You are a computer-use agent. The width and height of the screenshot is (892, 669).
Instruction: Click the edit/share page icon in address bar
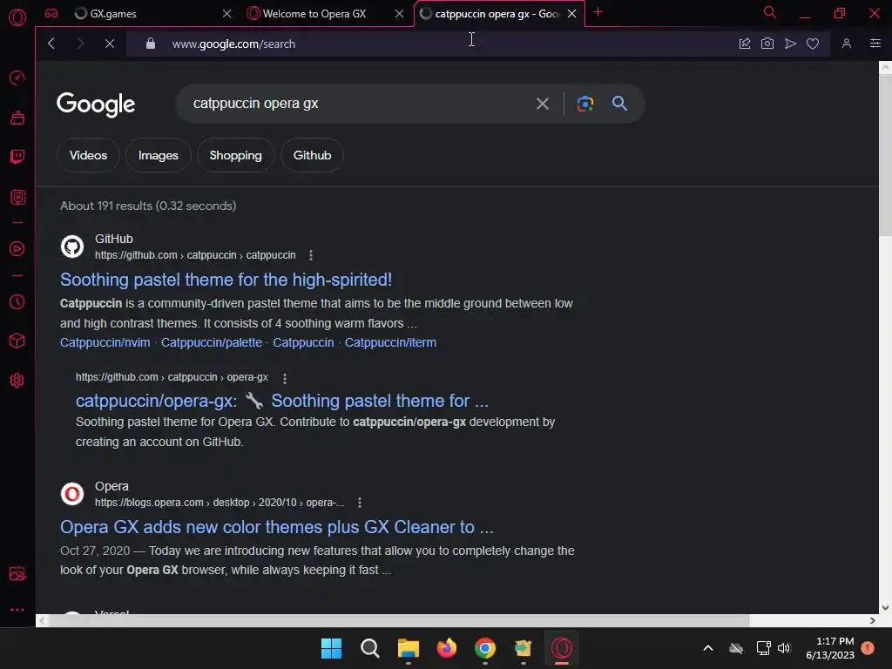745,44
